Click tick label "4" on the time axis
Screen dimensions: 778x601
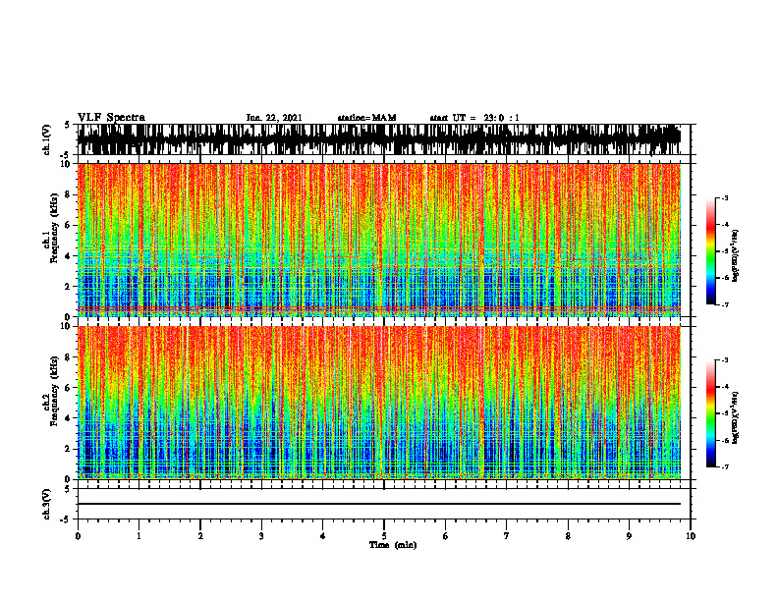[x=323, y=536]
